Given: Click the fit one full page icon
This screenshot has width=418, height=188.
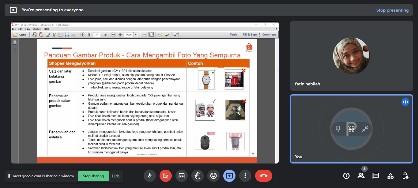Looking at the screenshot, I should pyautogui.click(x=151, y=35).
